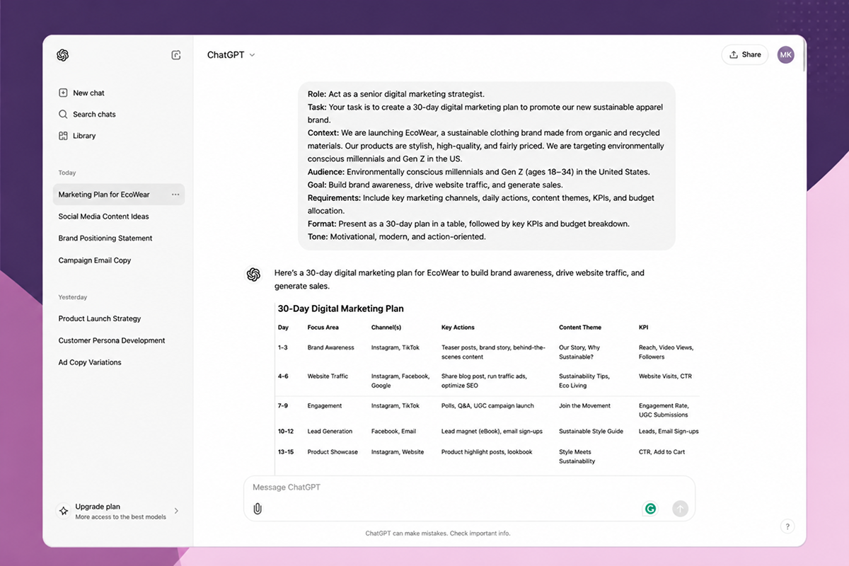849x566 pixels.
Task: Open Product Launch Strategy chat
Action: [x=100, y=318]
